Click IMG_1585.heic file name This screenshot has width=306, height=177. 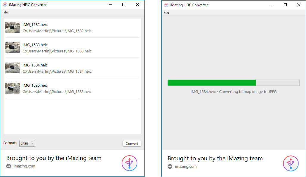35,86
